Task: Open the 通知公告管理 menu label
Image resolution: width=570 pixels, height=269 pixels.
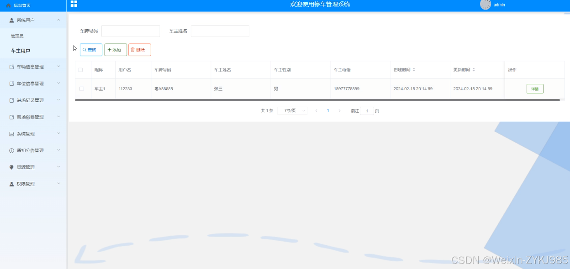Action: (30, 150)
